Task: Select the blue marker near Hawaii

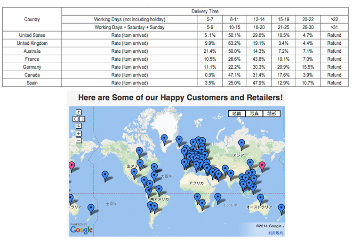Action: (105, 175)
